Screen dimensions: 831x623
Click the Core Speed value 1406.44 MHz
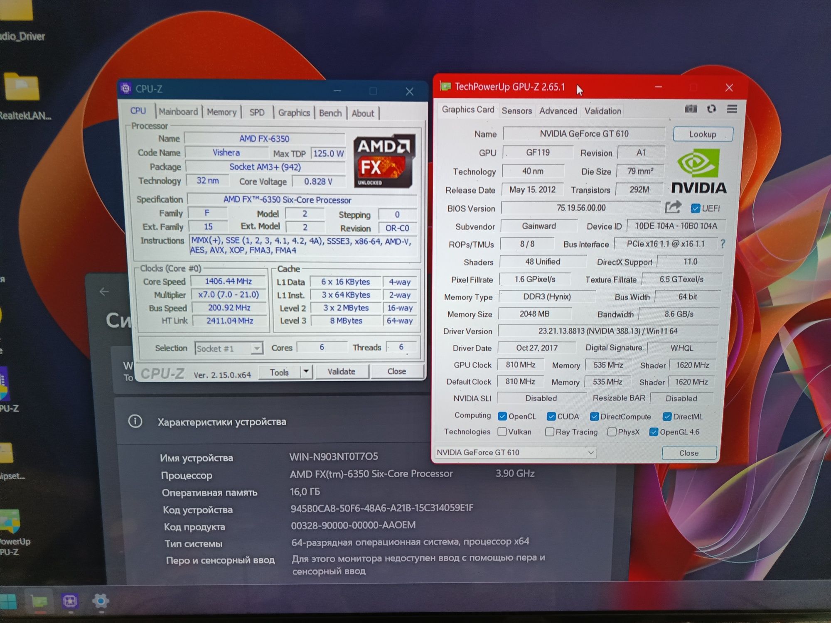click(x=228, y=281)
